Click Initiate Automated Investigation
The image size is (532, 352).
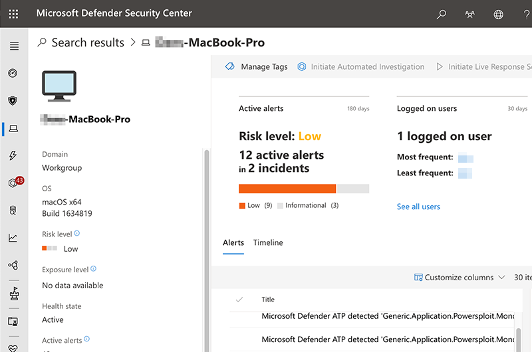361,66
